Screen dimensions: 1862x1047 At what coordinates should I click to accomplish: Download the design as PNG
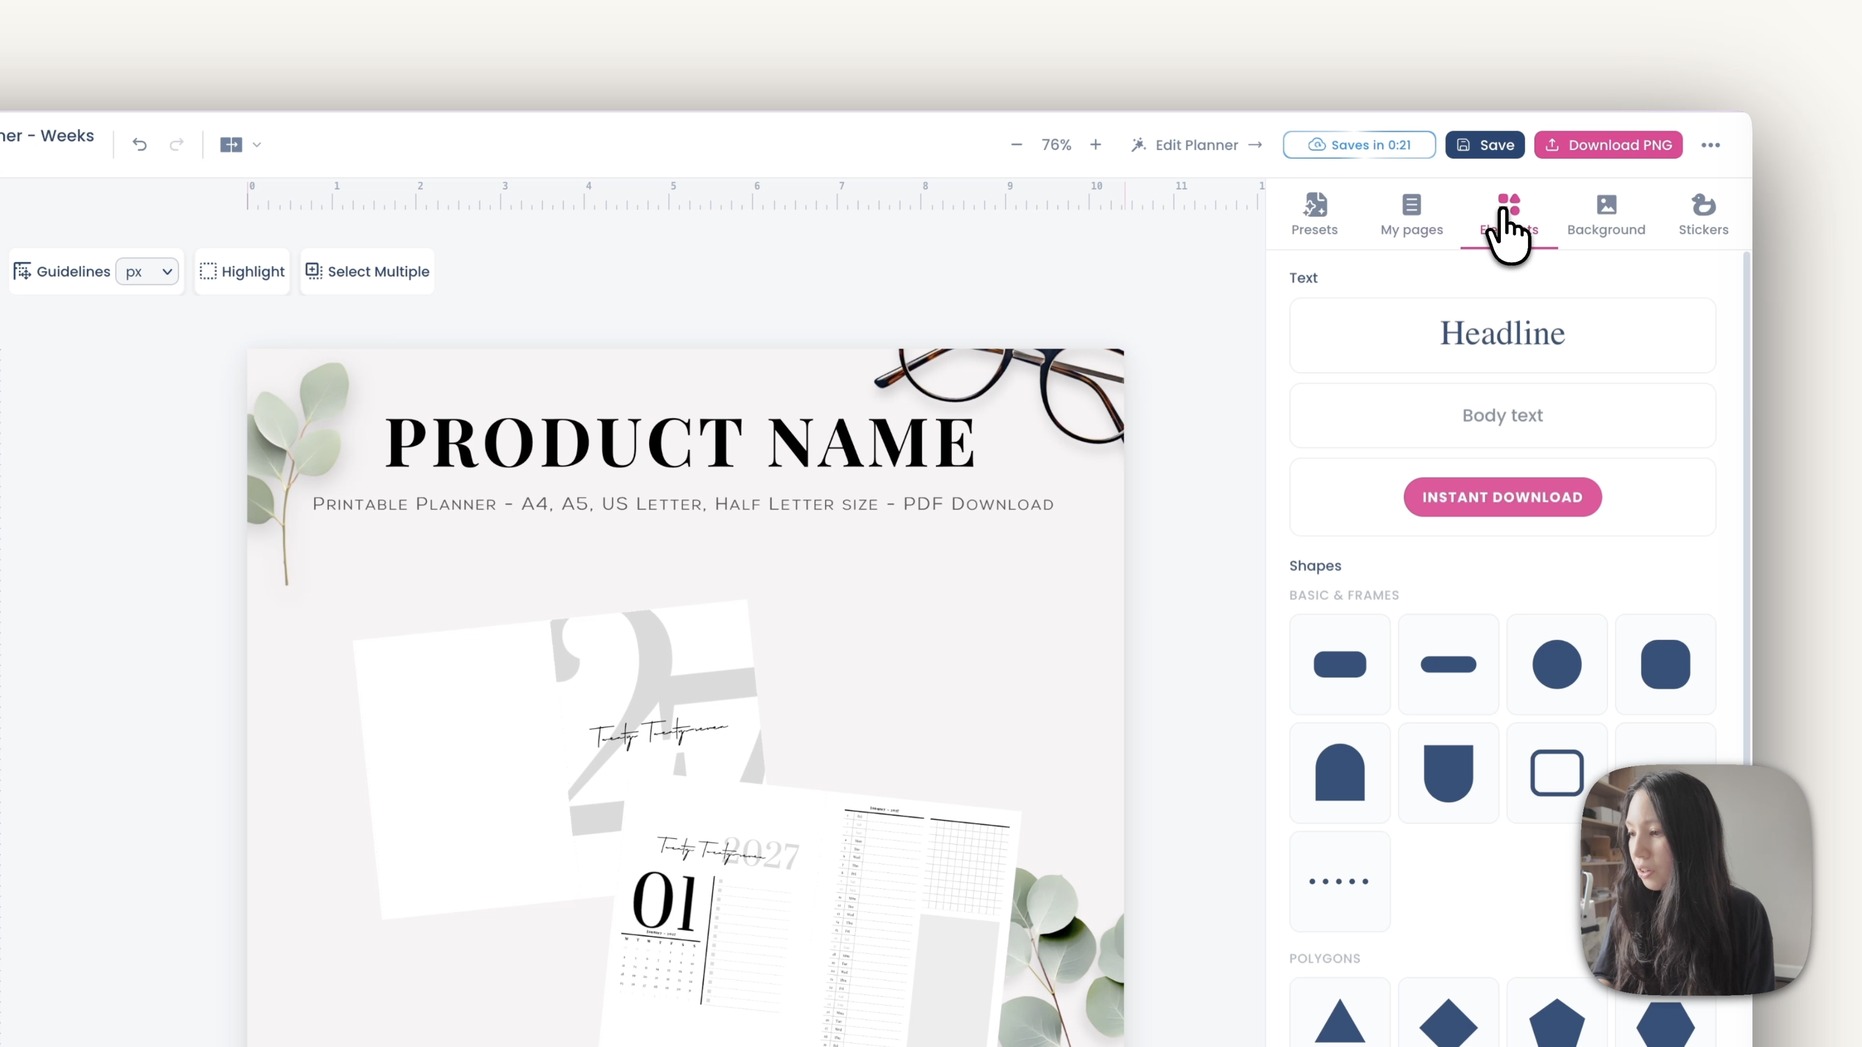pyautogui.click(x=1608, y=145)
